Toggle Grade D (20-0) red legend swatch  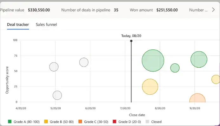(x=115, y=122)
